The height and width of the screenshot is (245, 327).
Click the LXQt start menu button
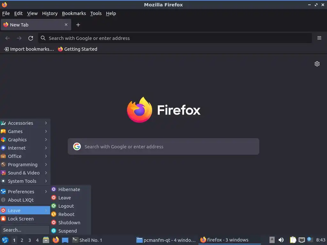pos(5,240)
